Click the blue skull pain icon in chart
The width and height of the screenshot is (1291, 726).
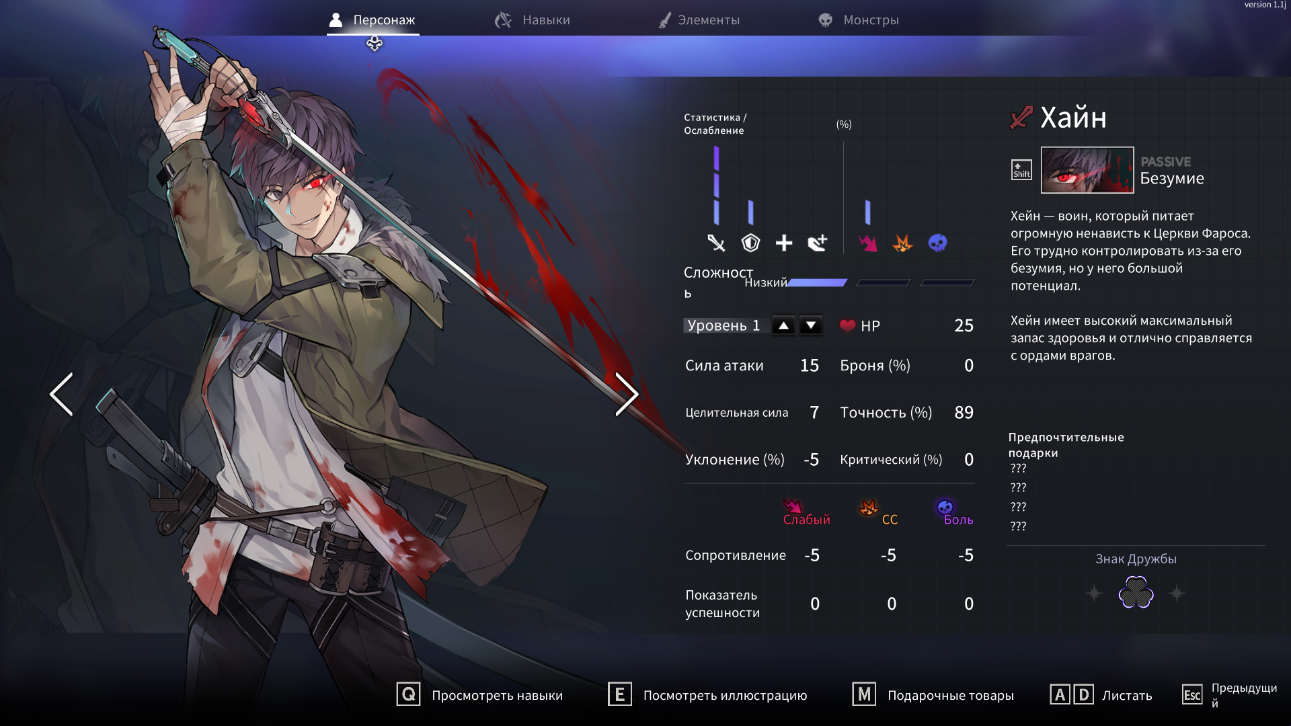tap(937, 243)
